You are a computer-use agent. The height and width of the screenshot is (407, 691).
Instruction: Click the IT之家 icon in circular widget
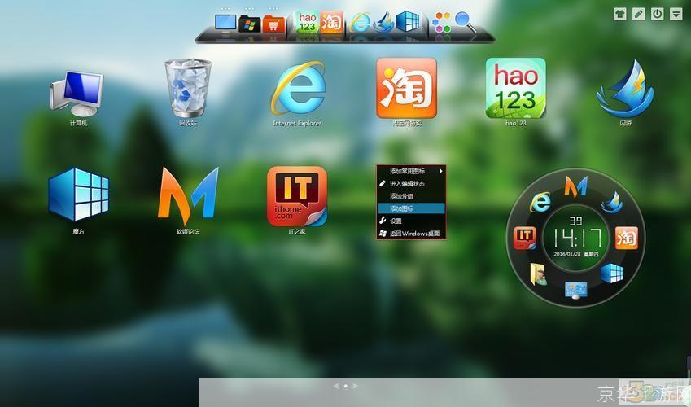point(525,239)
